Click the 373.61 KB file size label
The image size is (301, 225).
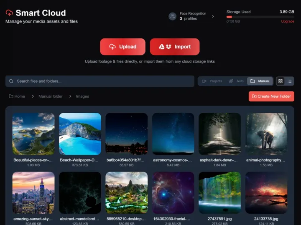tap(80, 165)
